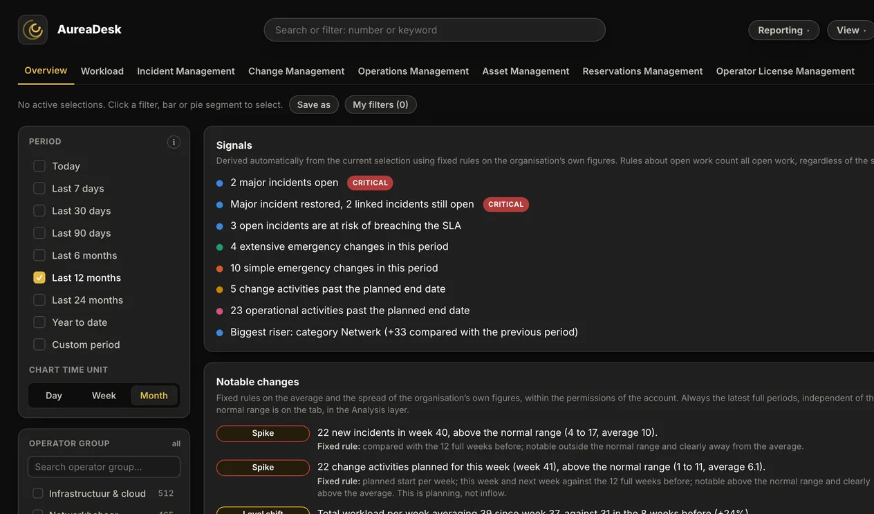Open the Change Management tab
The height and width of the screenshot is (514, 874).
pyautogui.click(x=296, y=71)
